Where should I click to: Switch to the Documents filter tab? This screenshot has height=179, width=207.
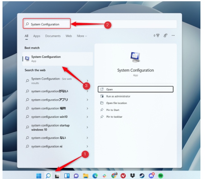[53, 36]
